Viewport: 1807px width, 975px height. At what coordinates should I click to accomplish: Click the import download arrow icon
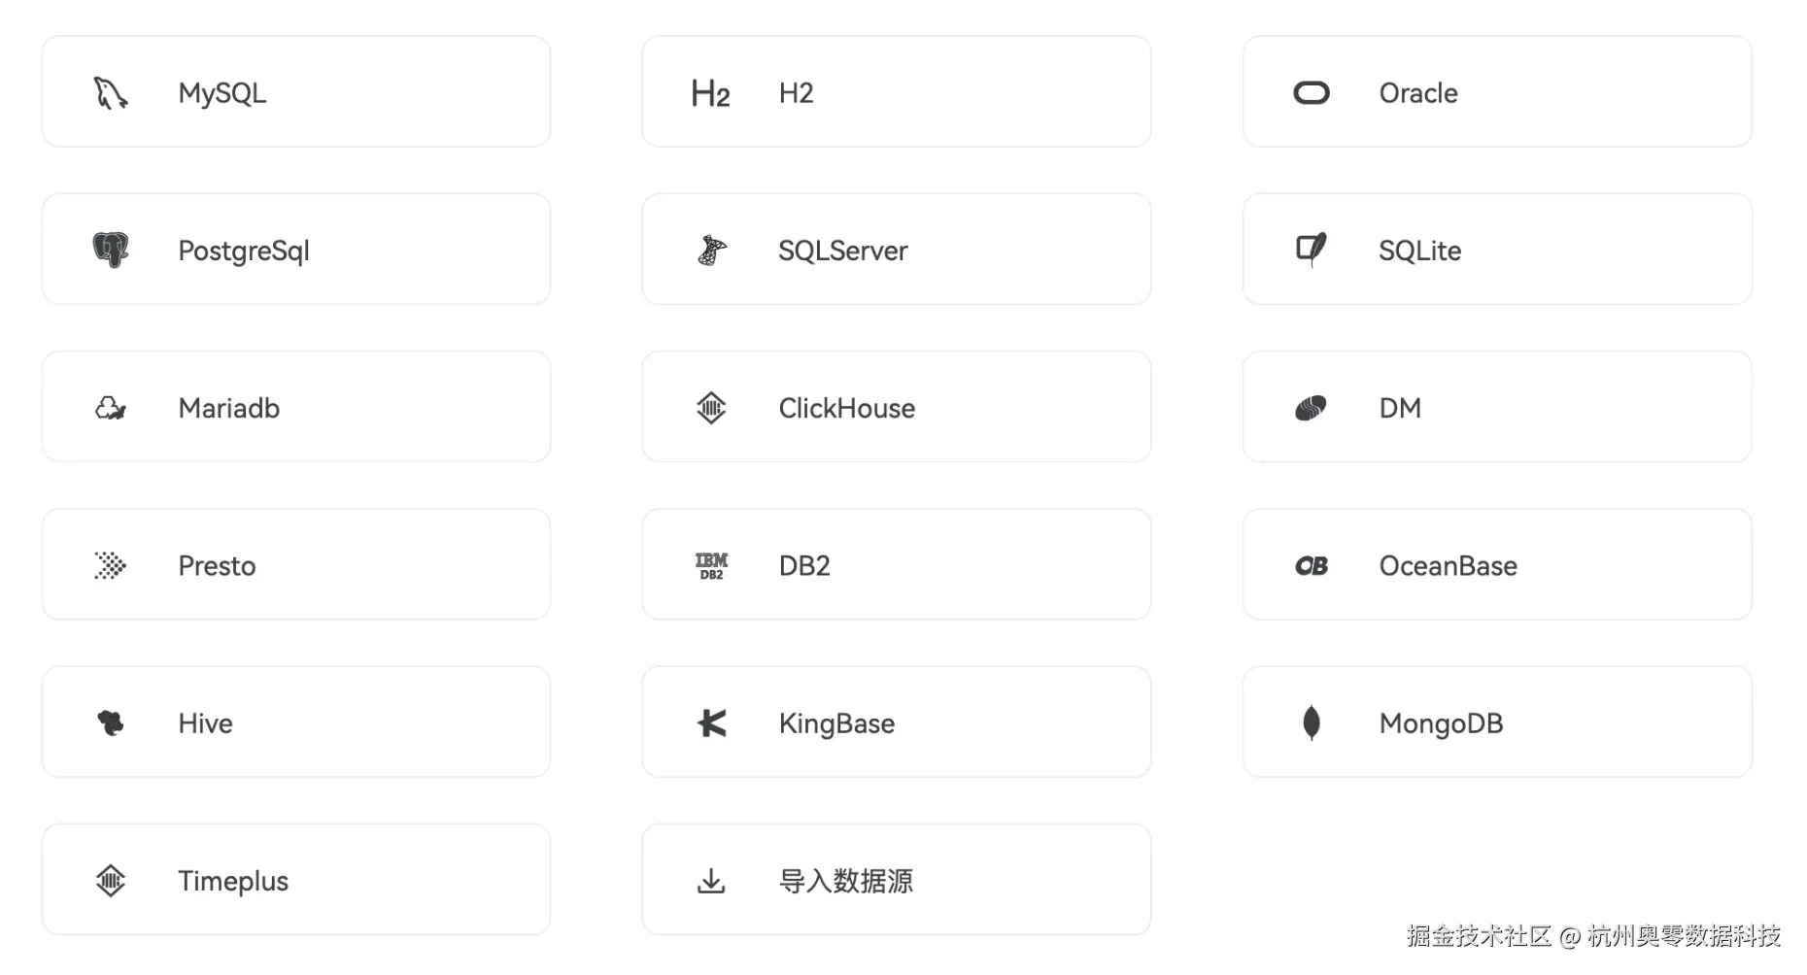pos(711,881)
